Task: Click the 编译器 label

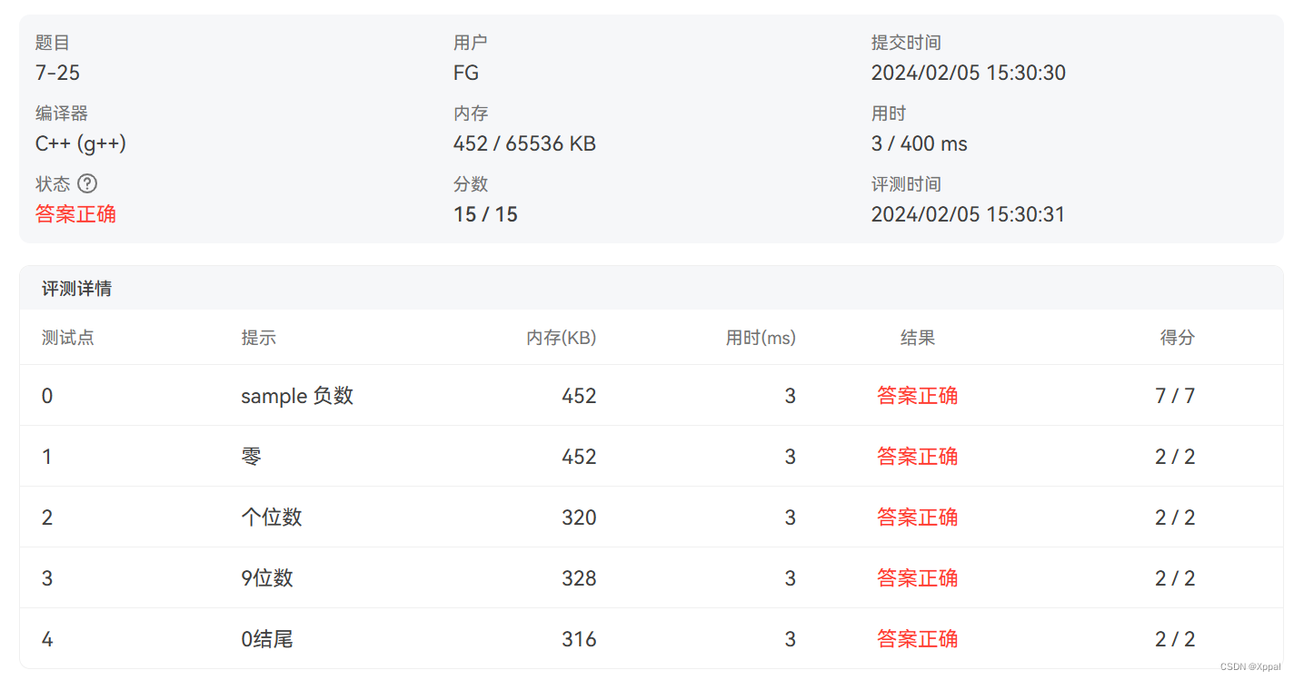Action: 62,113
